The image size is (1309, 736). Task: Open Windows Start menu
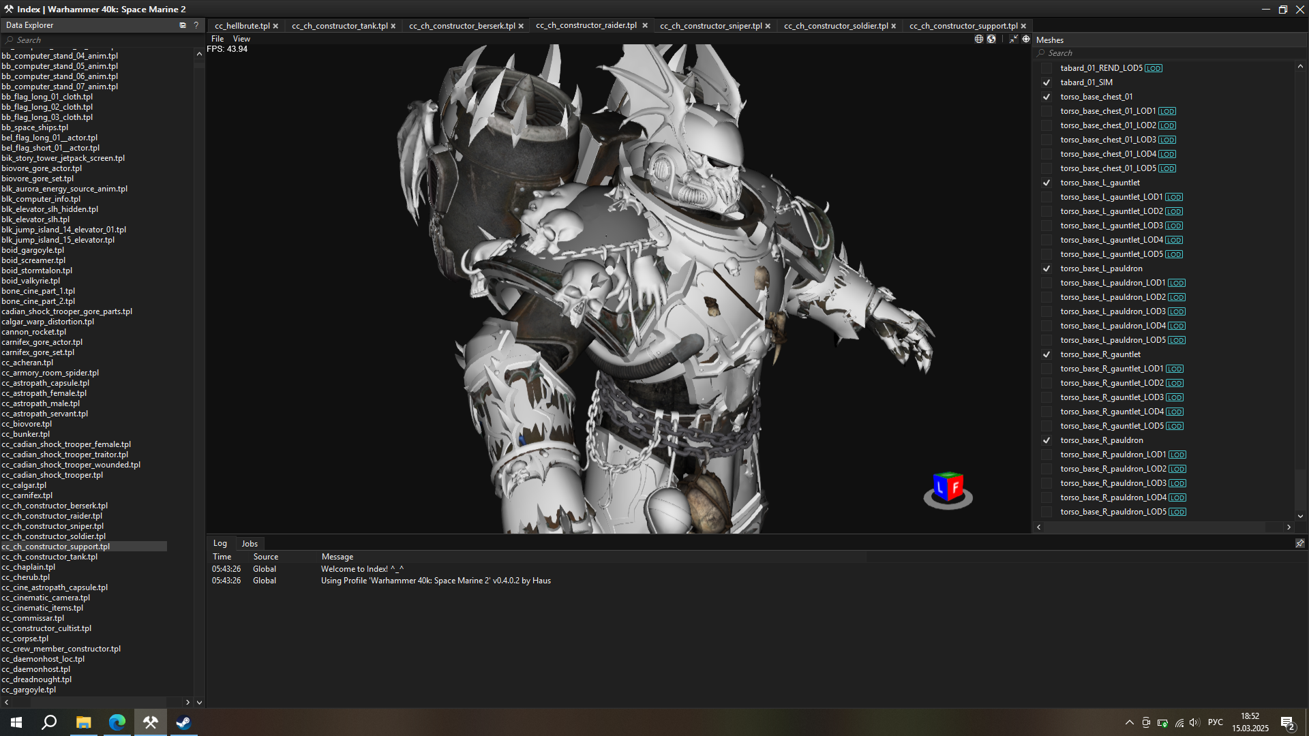[16, 722]
